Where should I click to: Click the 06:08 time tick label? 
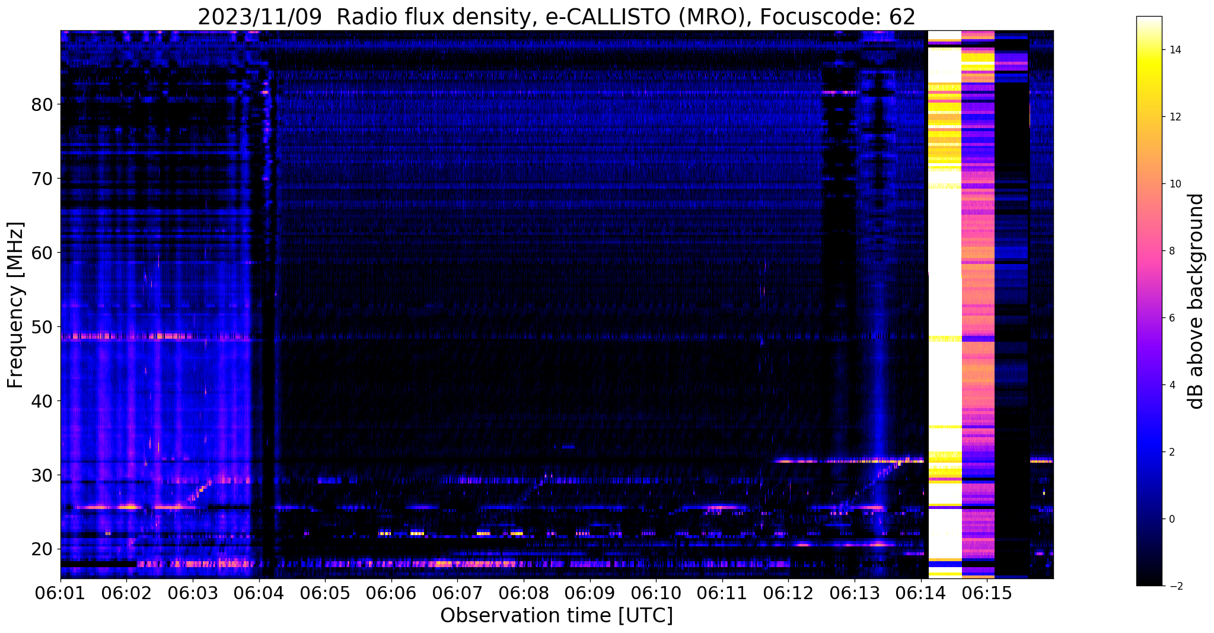tap(524, 593)
